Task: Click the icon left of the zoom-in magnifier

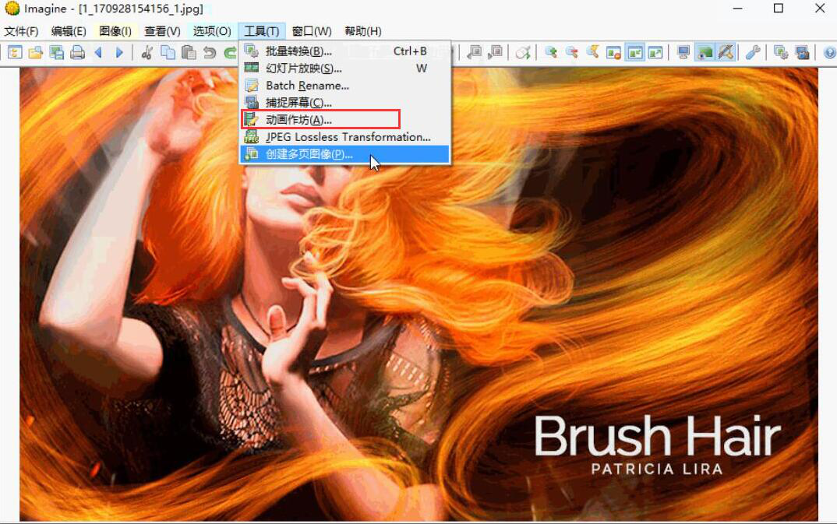Action: tap(523, 52)
